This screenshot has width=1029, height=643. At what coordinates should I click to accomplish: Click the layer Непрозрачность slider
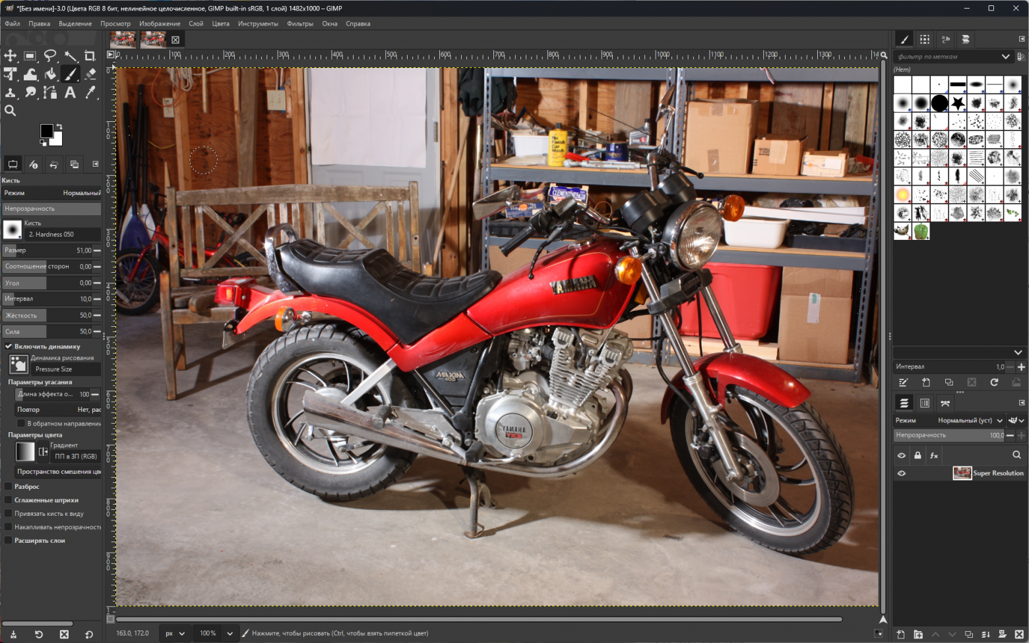(950, 435)
